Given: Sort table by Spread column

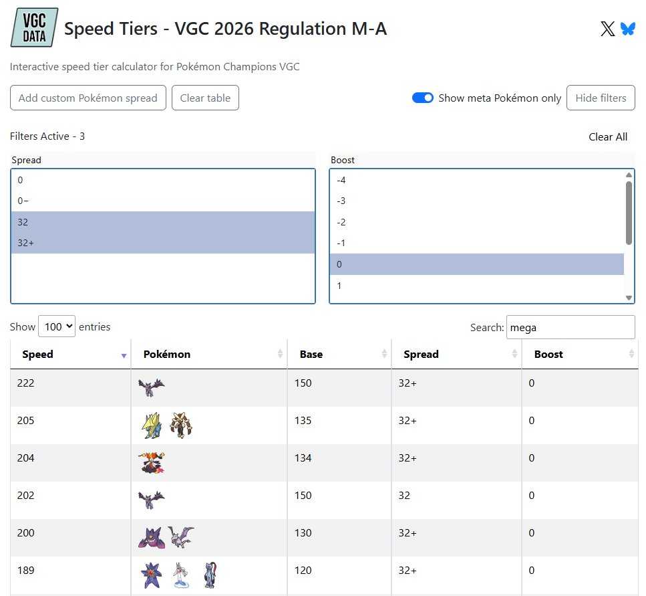Looking at the screenshot, I should (x=456, y=355).
